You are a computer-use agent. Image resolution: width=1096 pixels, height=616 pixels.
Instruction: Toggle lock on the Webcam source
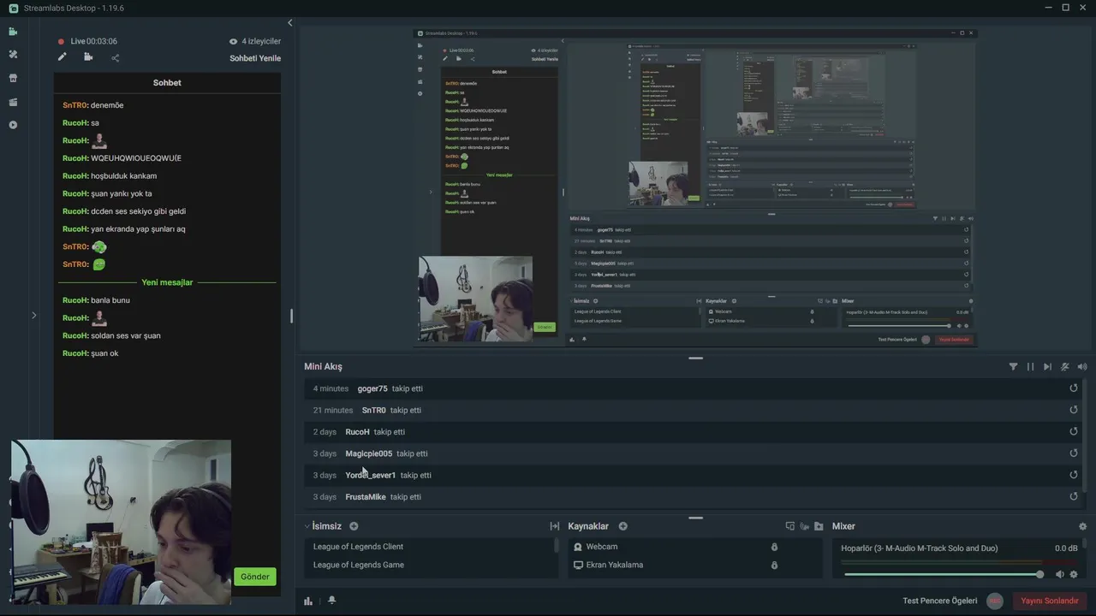point(774,547)
